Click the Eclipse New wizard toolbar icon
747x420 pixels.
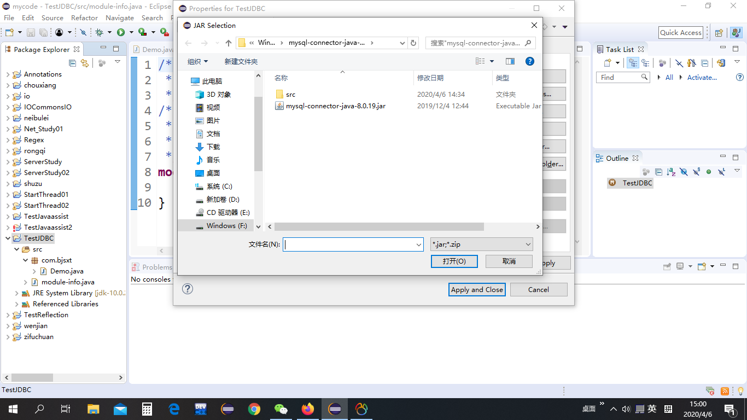click(x=9, y=33)
